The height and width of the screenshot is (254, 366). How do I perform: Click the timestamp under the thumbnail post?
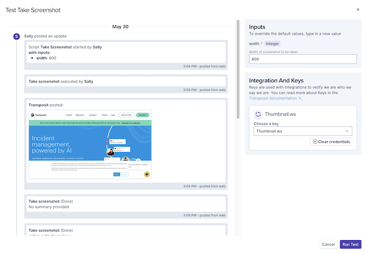204,186
